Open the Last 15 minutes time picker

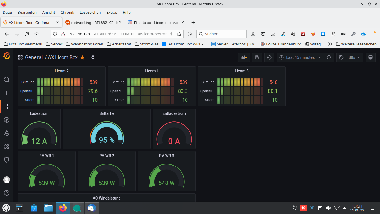click(300, 57)
